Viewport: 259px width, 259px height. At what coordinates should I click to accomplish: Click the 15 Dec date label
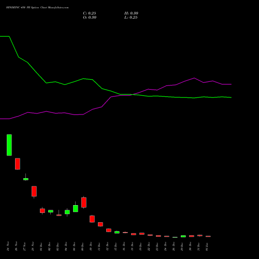(116, 247)
